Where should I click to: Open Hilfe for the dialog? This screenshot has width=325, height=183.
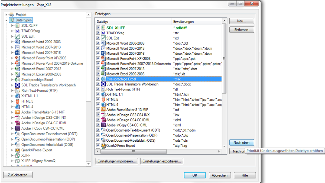tap(245, 175)
